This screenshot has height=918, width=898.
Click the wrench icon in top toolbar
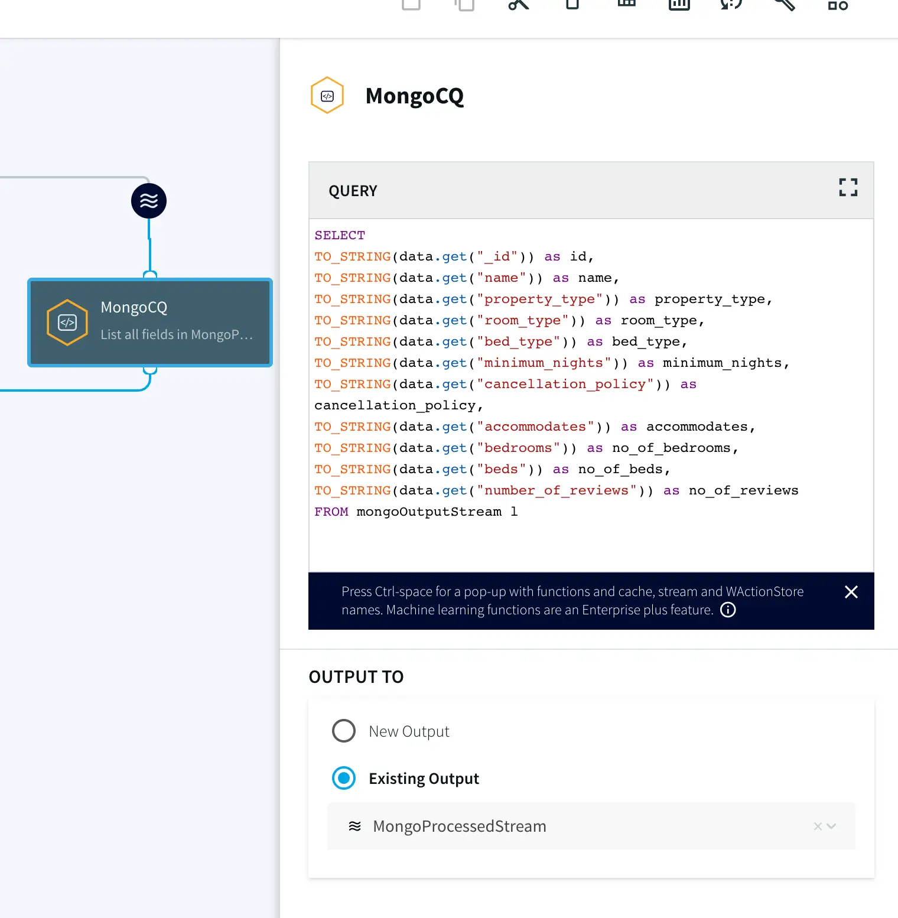click(x=784, y=5)
